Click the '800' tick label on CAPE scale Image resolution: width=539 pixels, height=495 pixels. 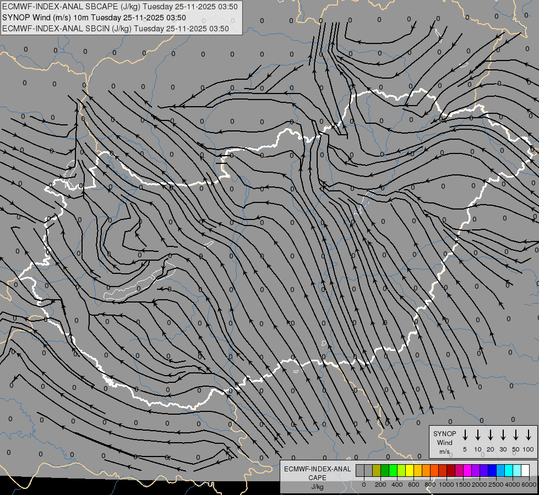point(430,485)
